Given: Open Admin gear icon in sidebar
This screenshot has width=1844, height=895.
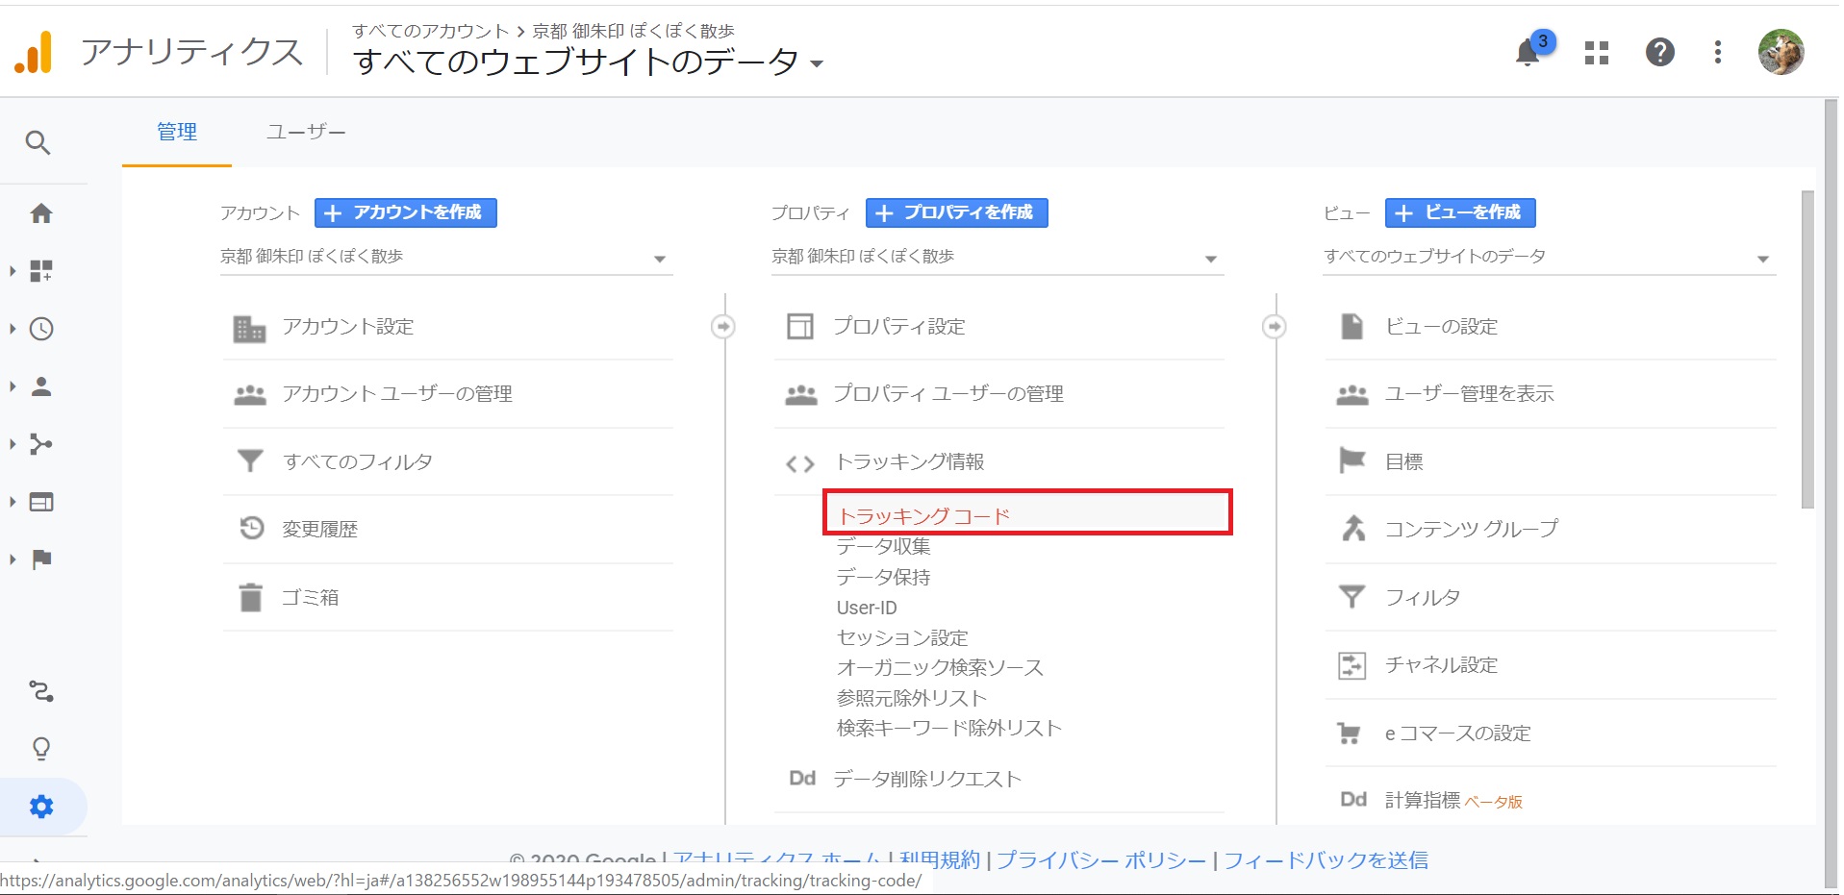Looking at the screenshot, I should [x=41, y=807].
